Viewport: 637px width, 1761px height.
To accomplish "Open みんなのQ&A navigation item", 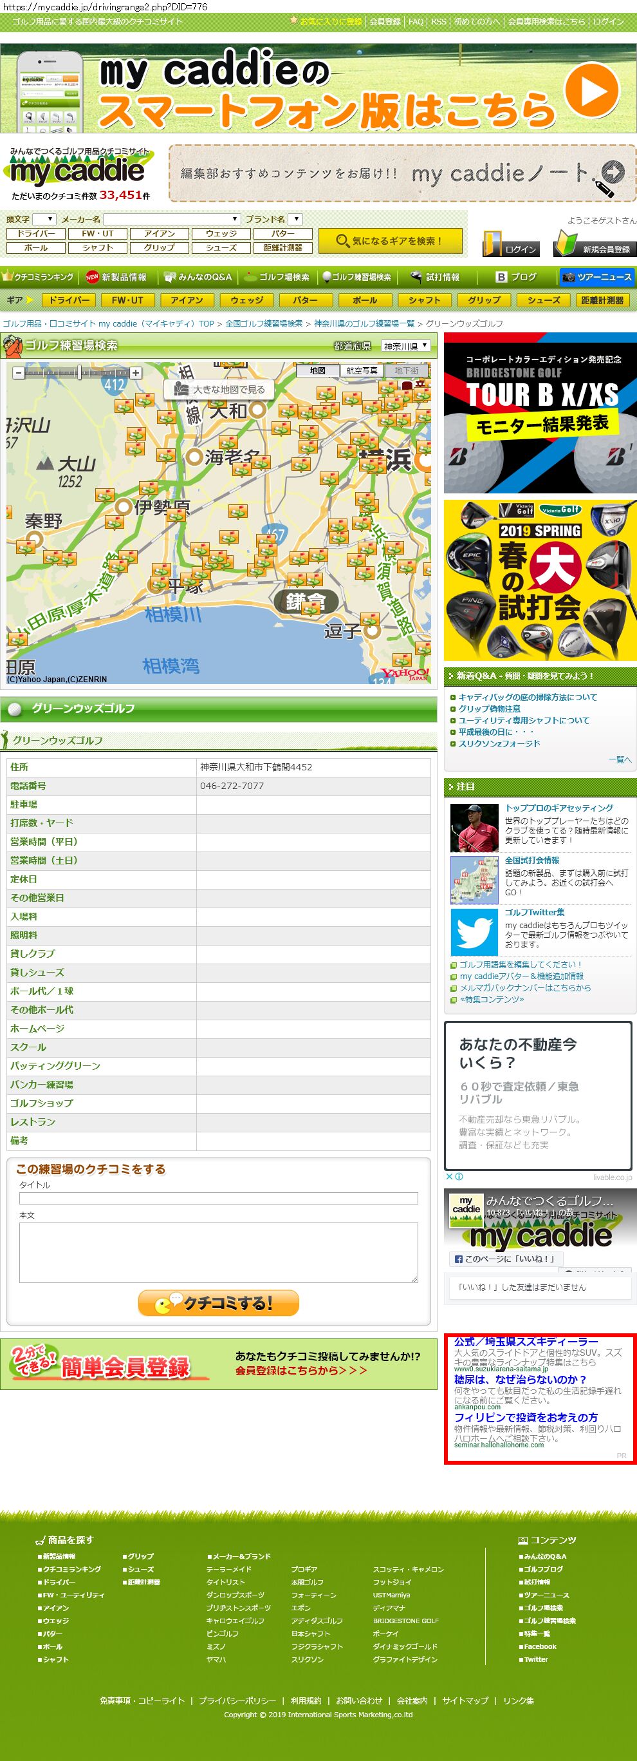I will [x=198, y=277].
